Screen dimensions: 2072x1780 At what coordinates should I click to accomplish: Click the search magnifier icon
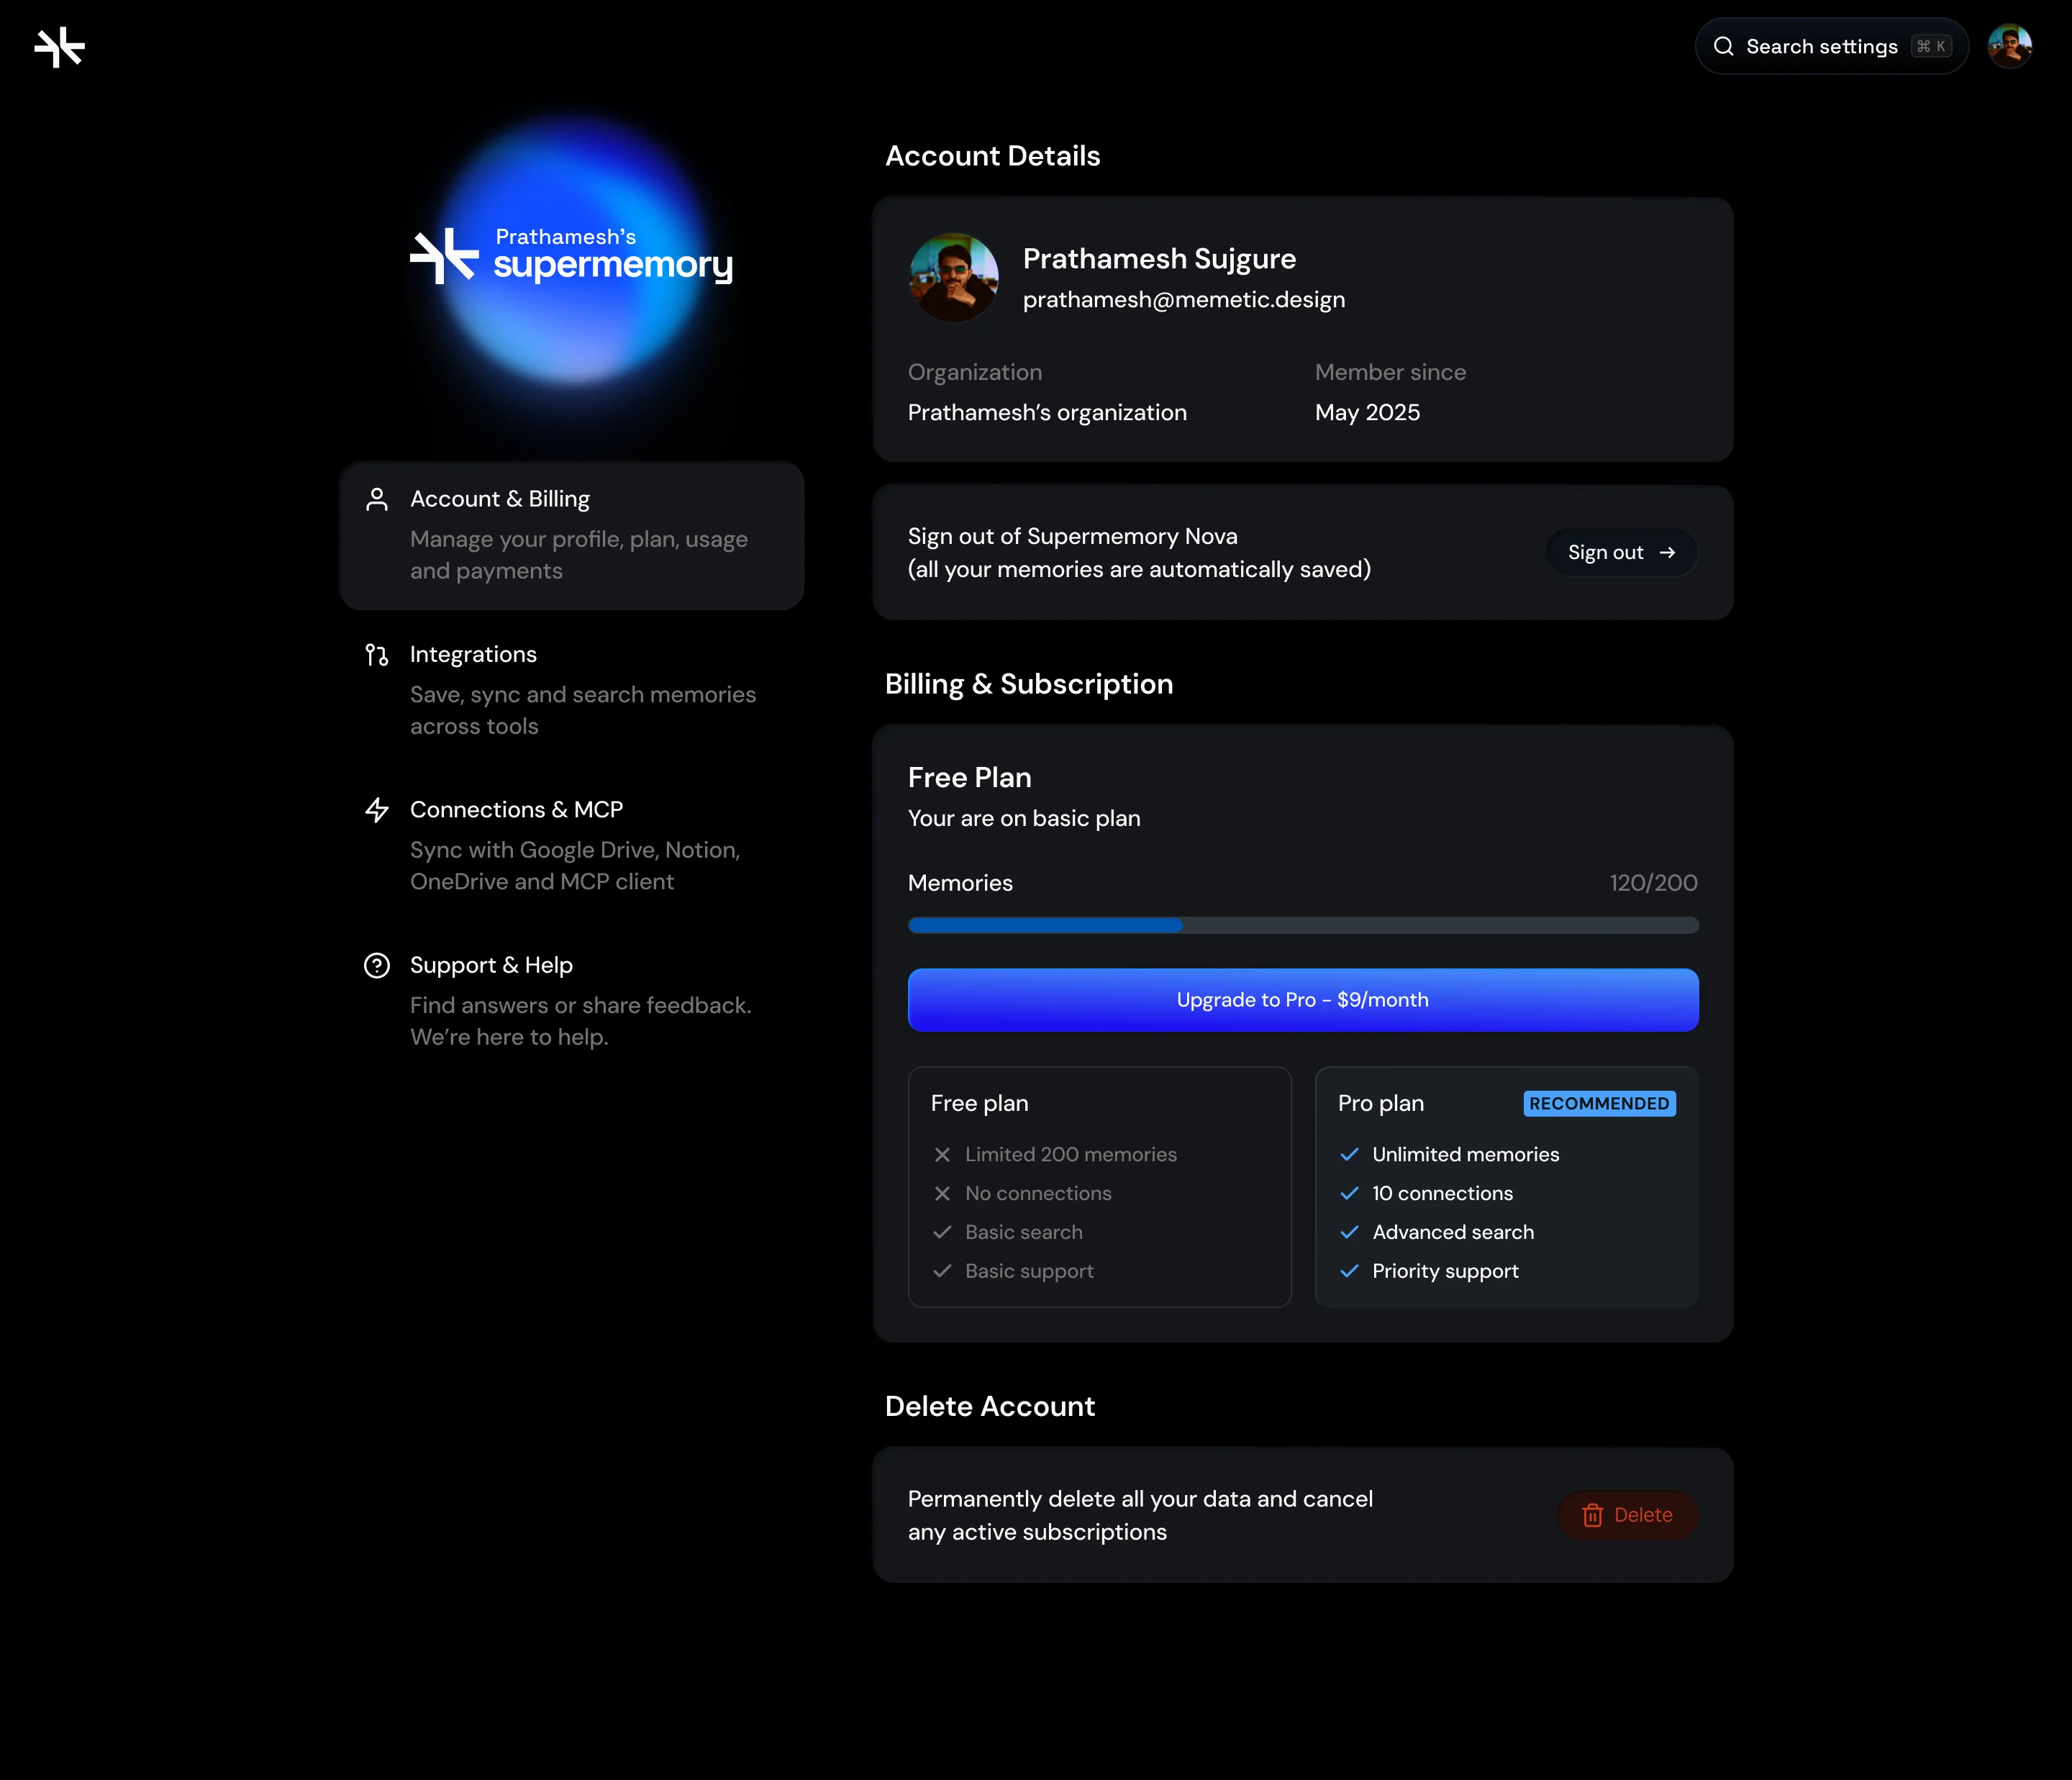coord(1723,47)
